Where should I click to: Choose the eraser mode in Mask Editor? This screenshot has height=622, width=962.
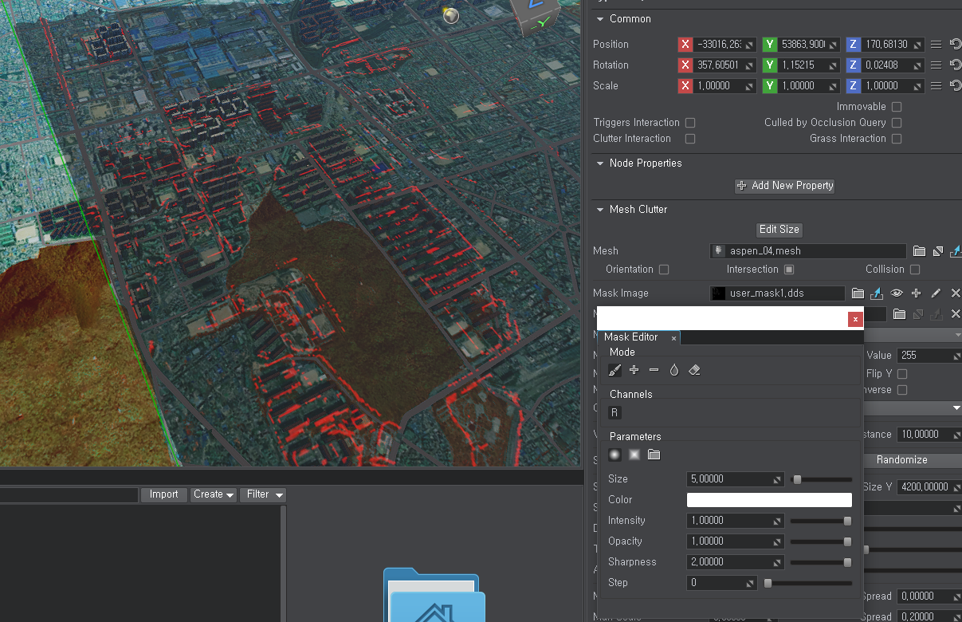(x=694, y=370)
